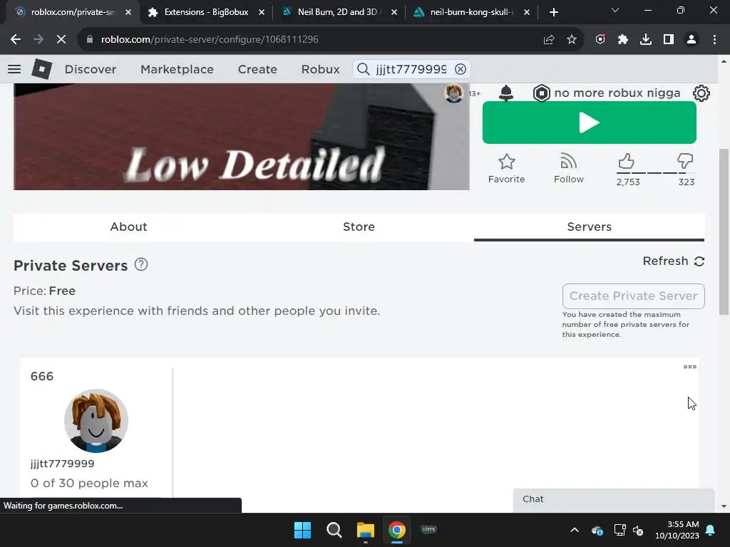Go to Discover page
This screenshot has height=547, width=730.
[91, 69]
